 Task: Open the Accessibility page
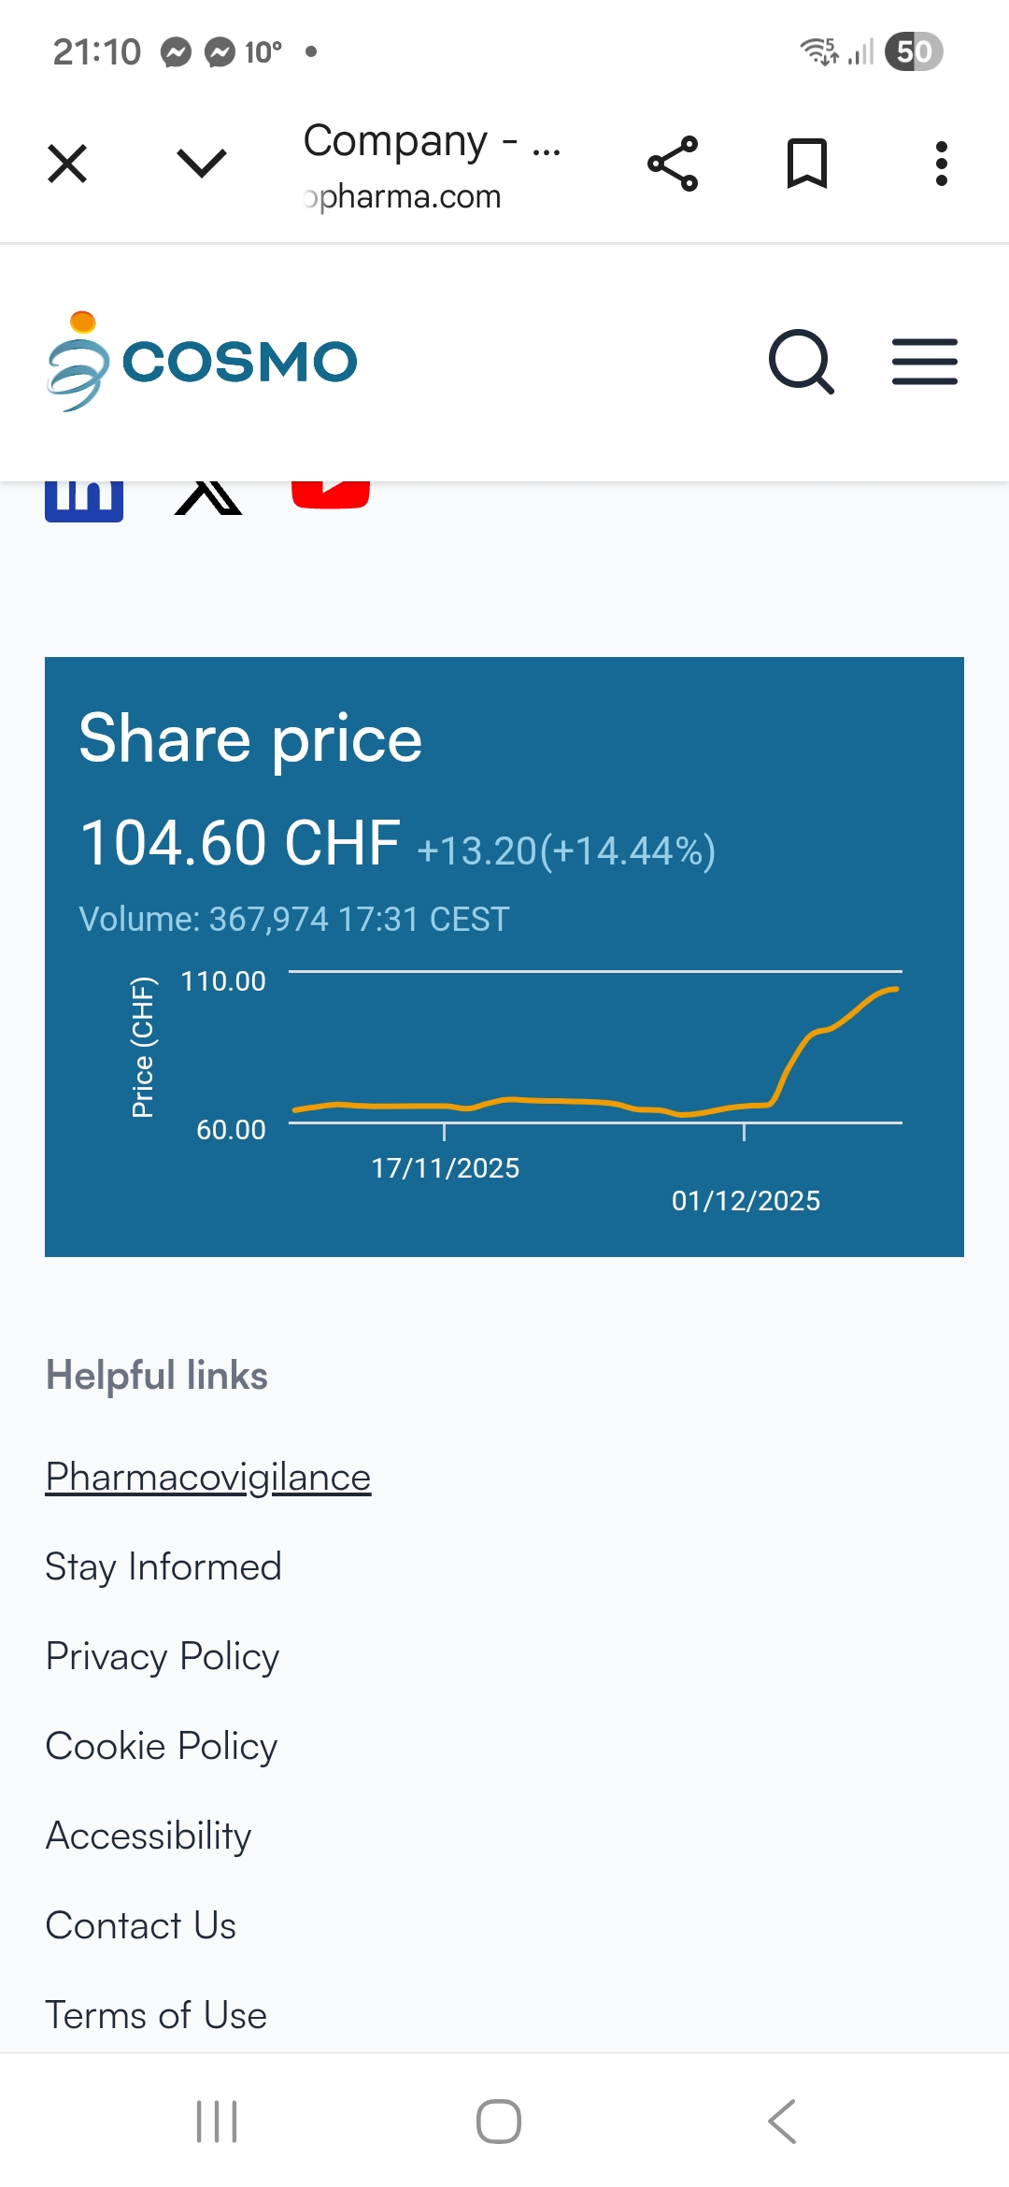click(x=149, y=1837)
